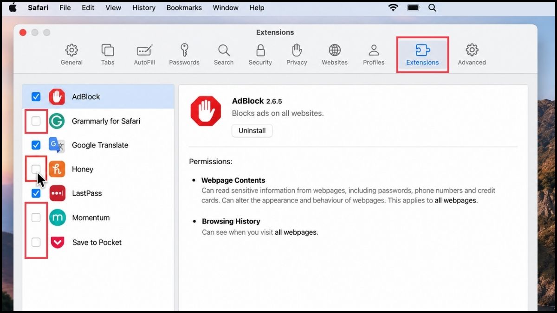Screen dimensions: 557x313
Task: Open the Bookmarks menu
Action: pyautogui.click(x=184, y=7)
